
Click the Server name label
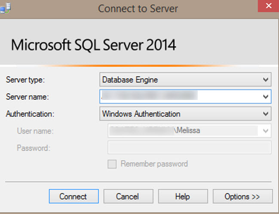coord(27,97)
